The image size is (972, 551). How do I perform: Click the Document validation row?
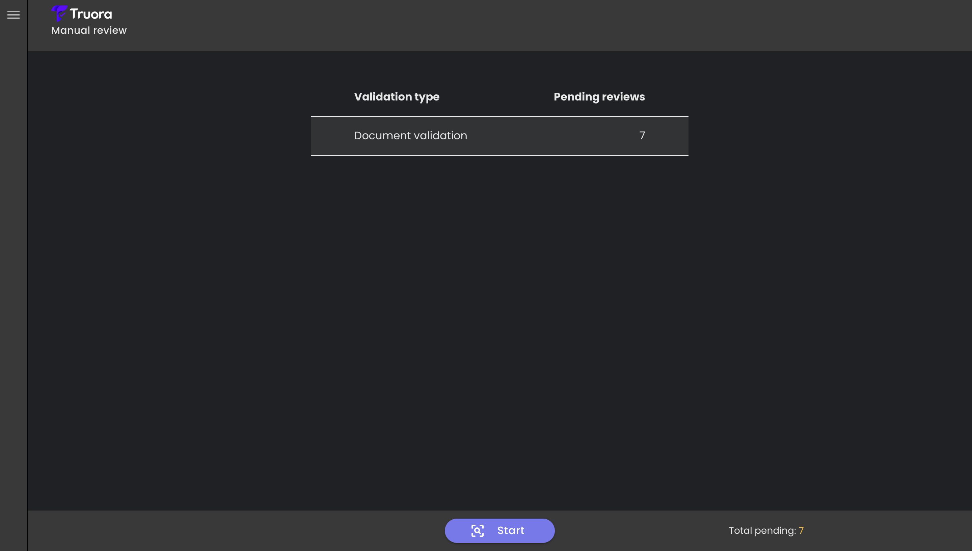[500, 136]
